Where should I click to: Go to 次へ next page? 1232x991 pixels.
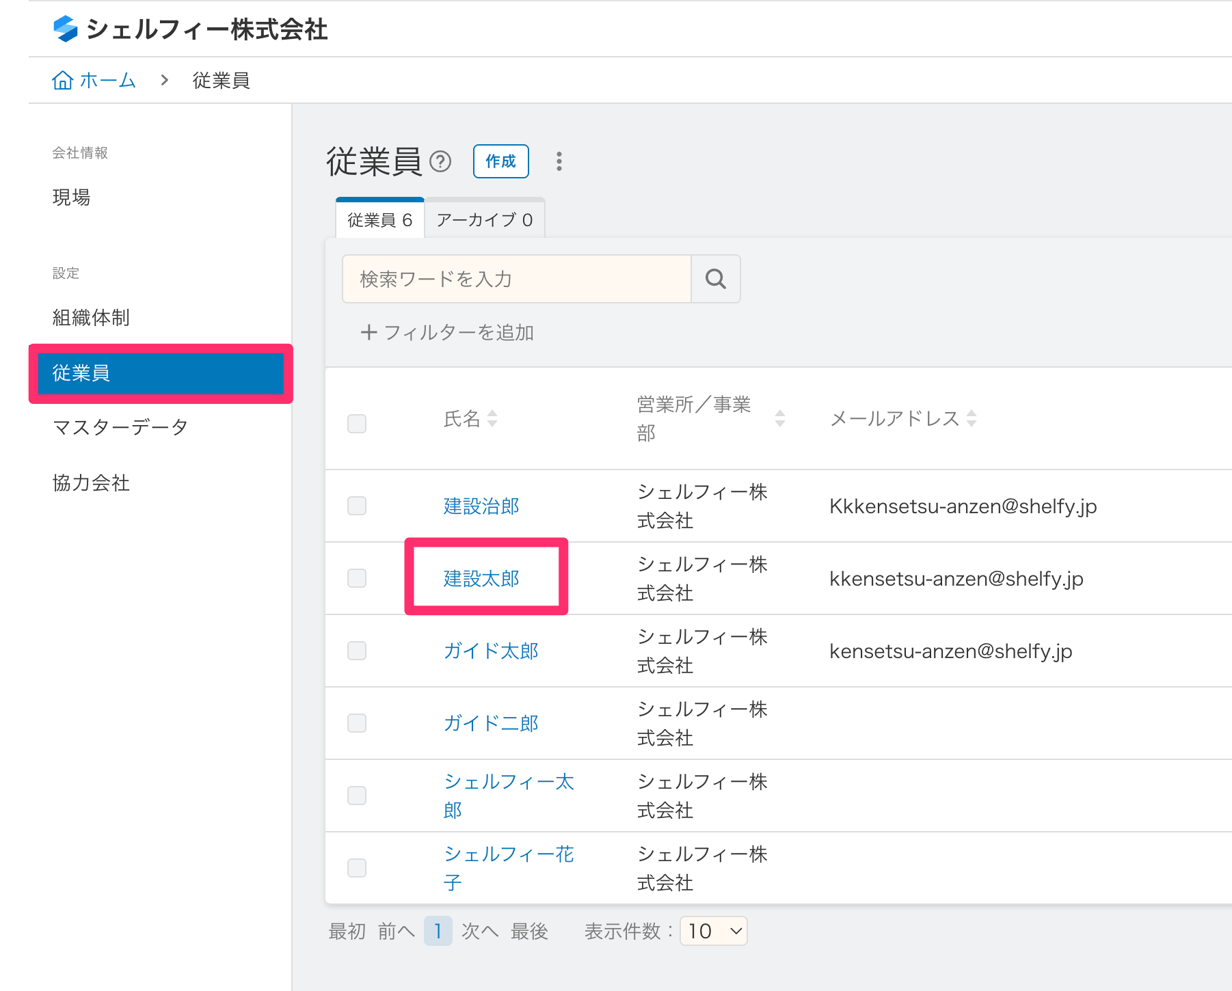479,931
